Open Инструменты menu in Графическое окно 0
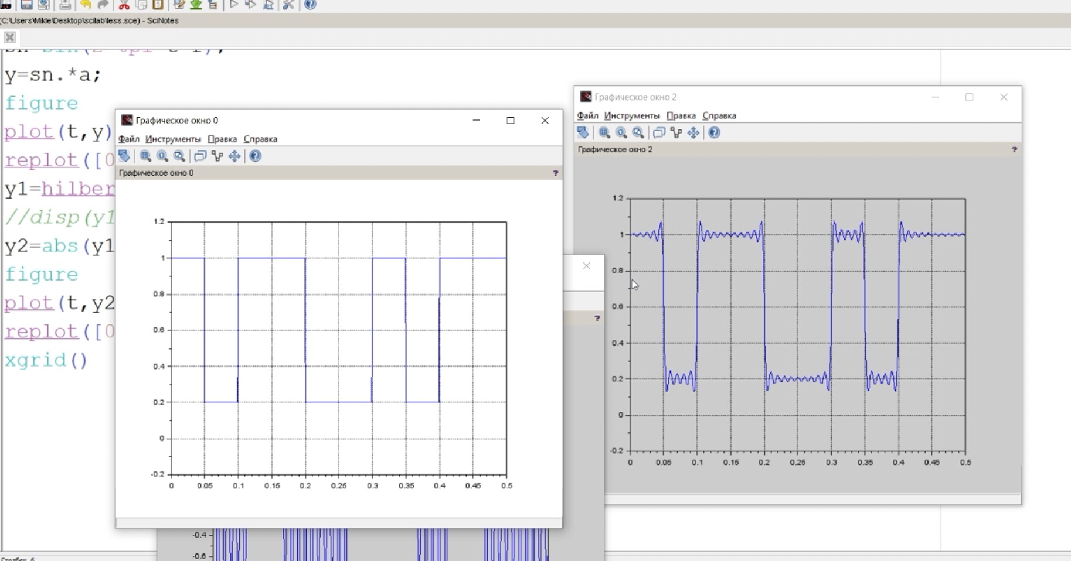1071x561 pixels. [173, 139]
